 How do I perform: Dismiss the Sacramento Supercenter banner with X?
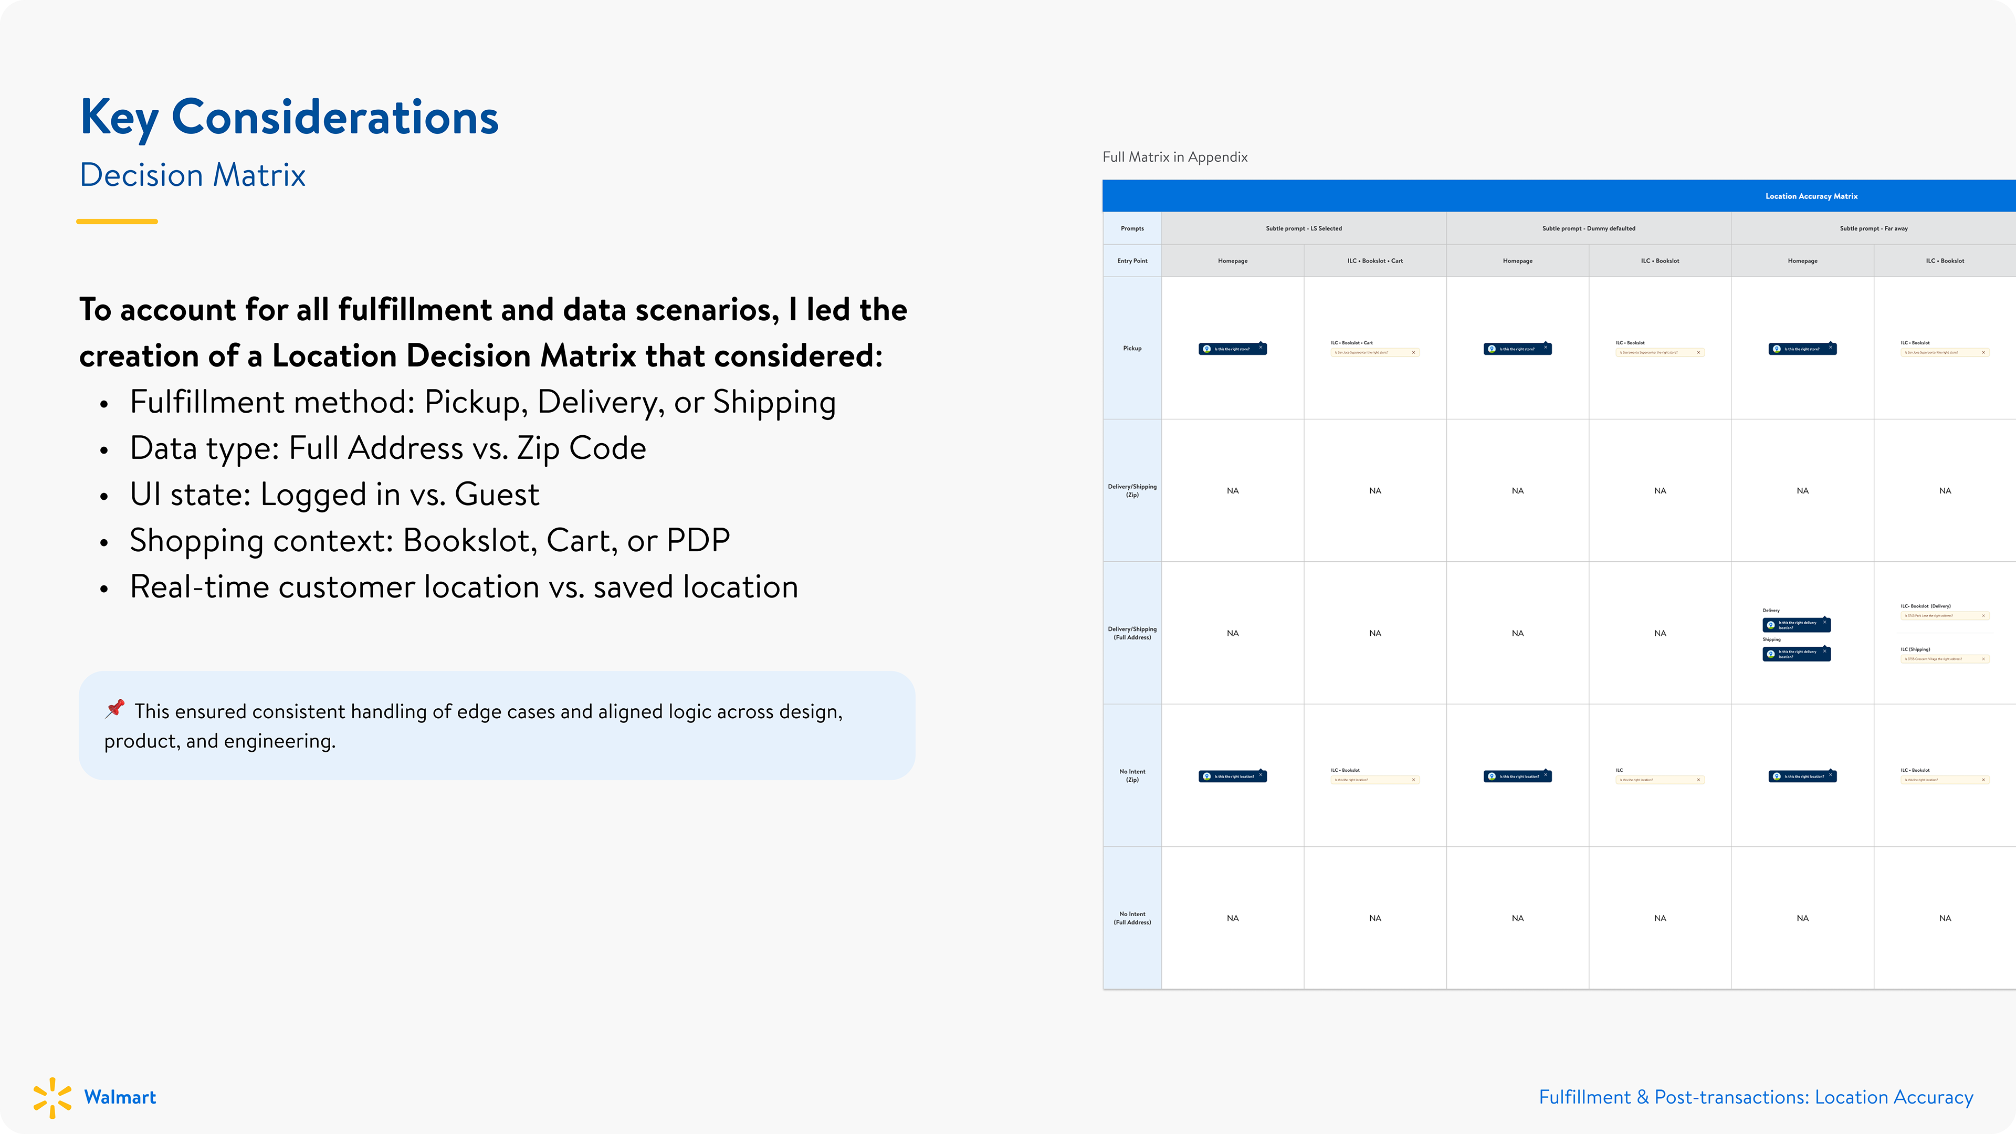coord(1698,352)
